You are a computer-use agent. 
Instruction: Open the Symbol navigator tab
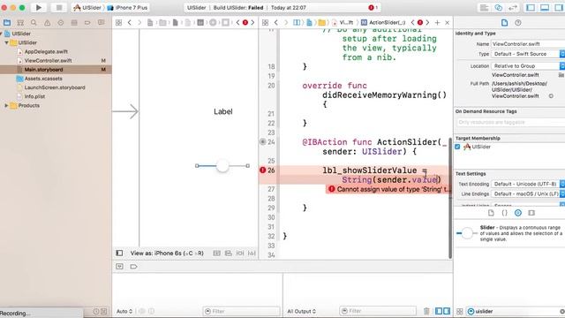[20, 22]
